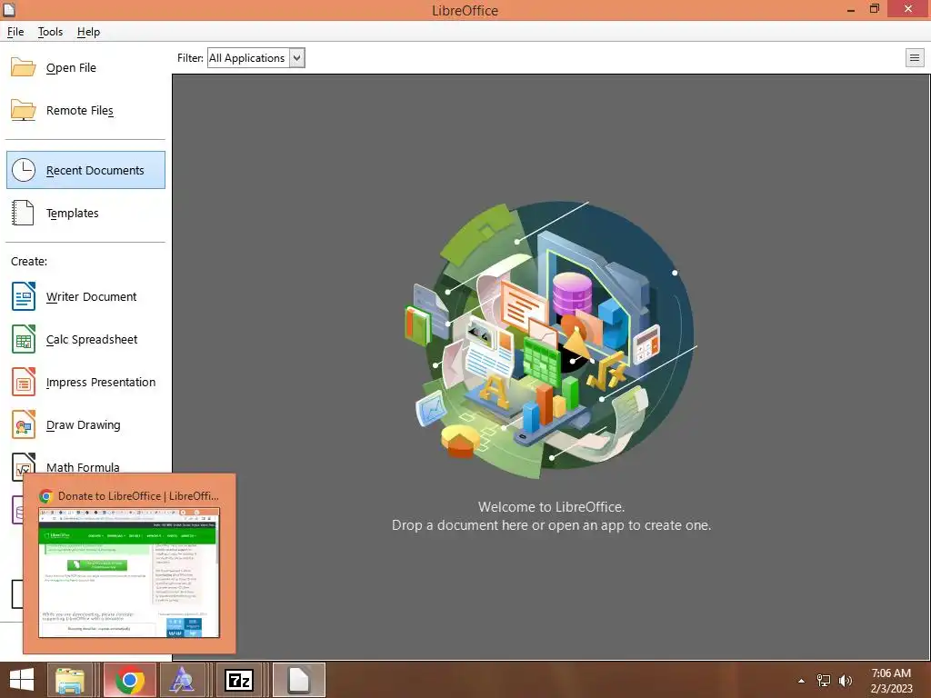Open the volume speaker tray icon
The height and width of the screenshot is (698, 931).
[x=845, y=681]
